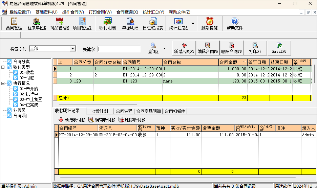317x188 pixels.
Task: Select contract row with amount 1,000.00
Action: point(182,69)
